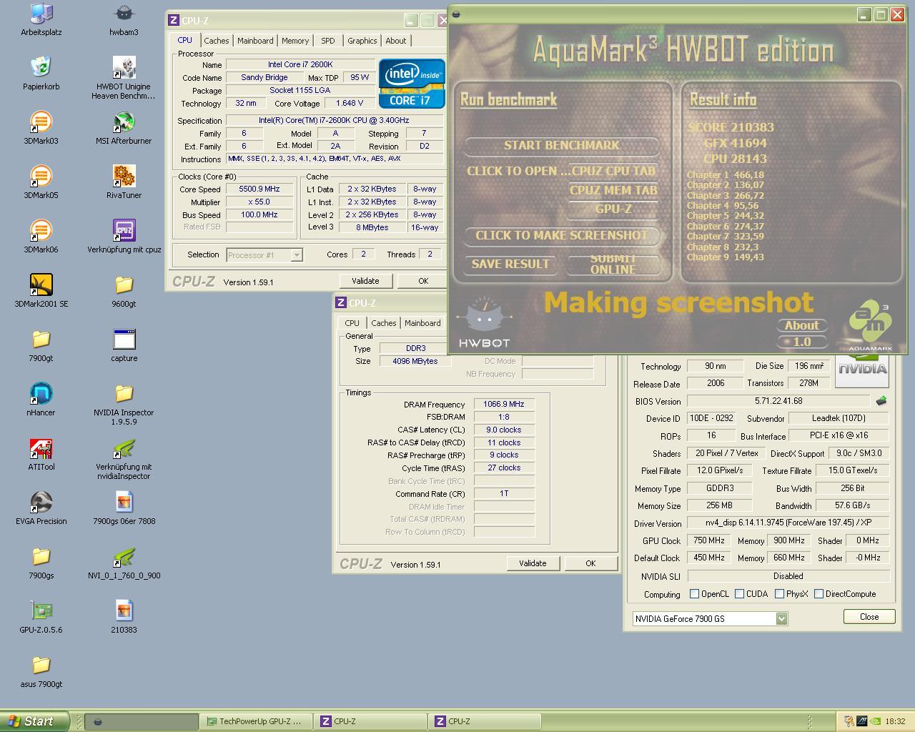
Task: Switch to the SPD tab in CPU-Z
Action: click(328, 41)
